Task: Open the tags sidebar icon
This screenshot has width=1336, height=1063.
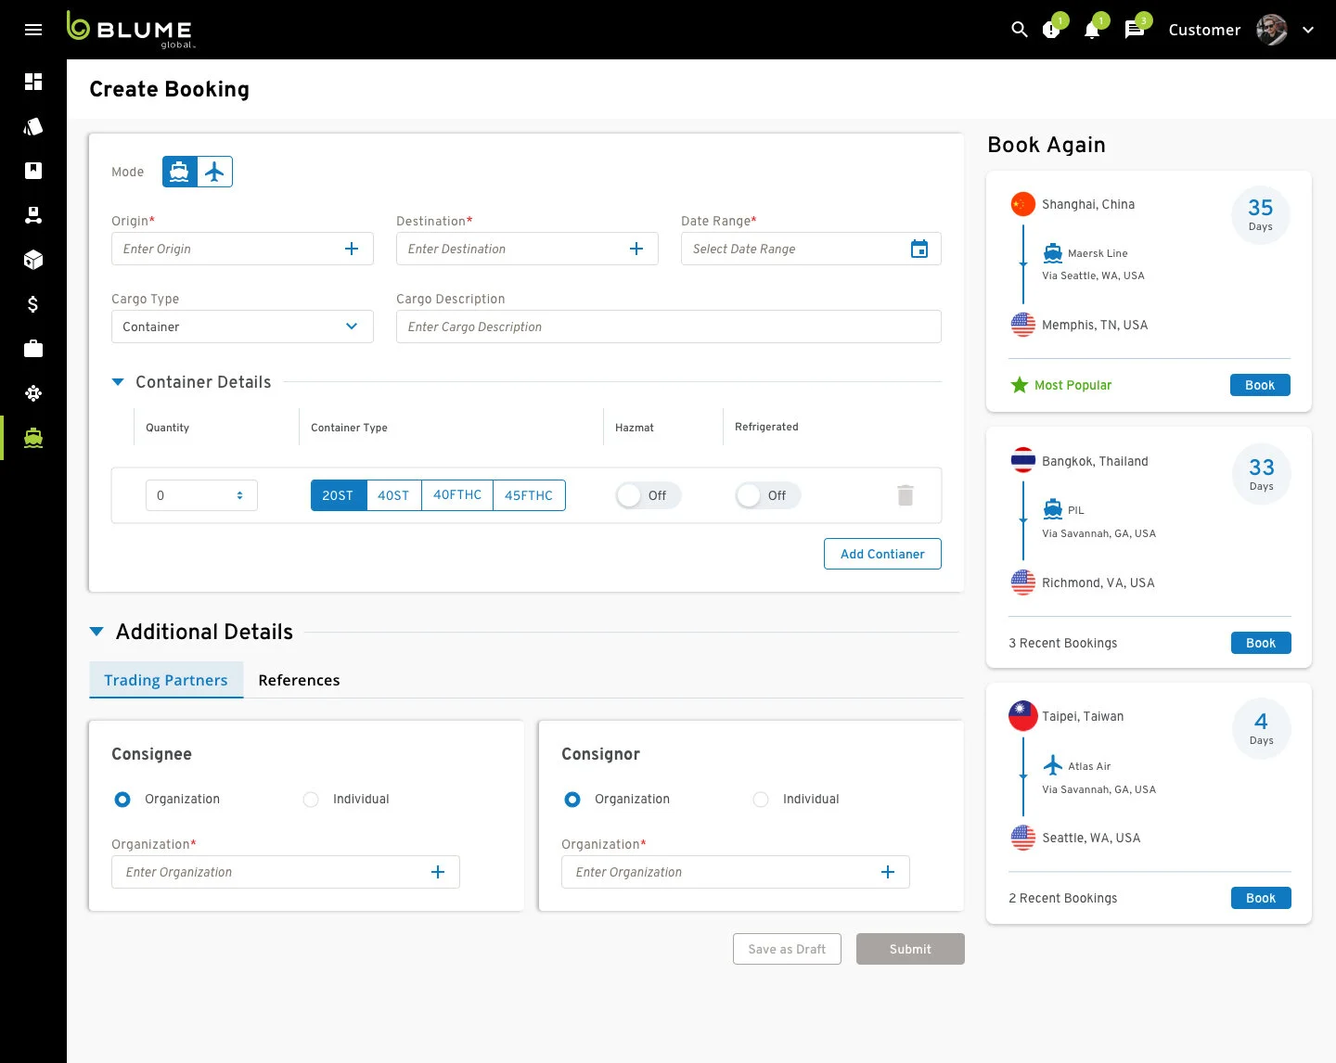Action: click(x=33, y=126)
